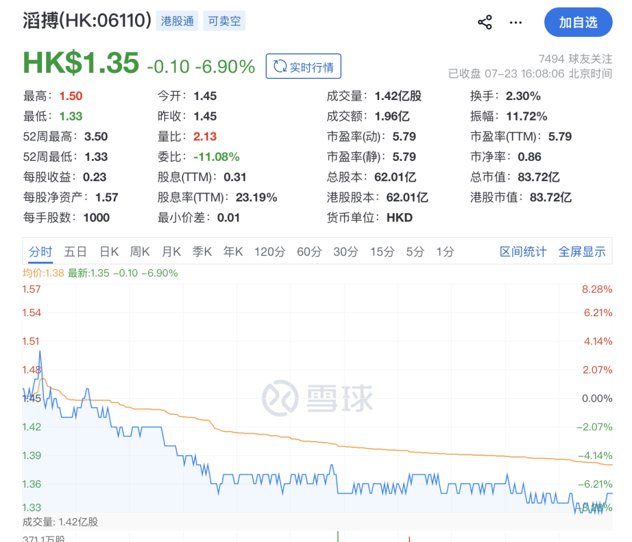
Task: Click the stock title 滔搏(HK:06110)
Action: [x=87, y=20]
